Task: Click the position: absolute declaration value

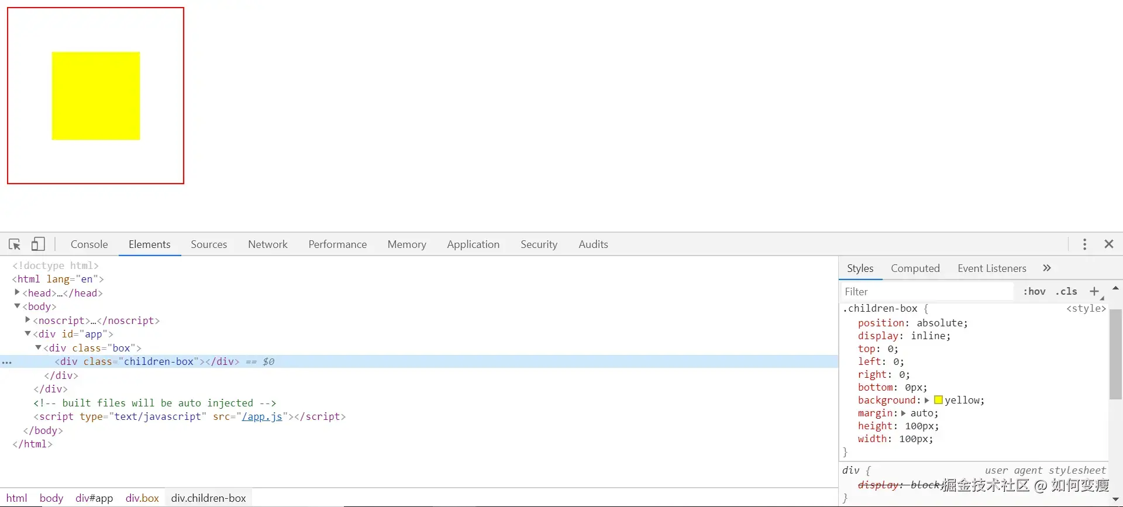Action: [x=939, y=323]
